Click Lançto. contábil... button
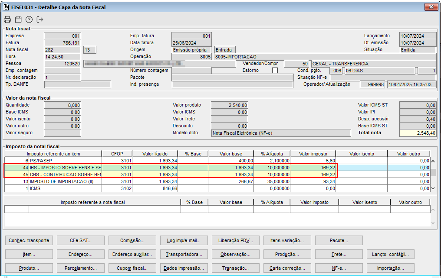 [391, 254]
